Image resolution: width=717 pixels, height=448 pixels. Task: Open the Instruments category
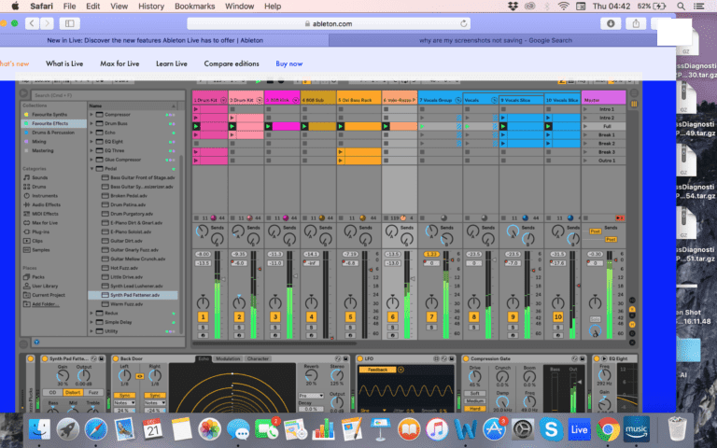point(45,196)
